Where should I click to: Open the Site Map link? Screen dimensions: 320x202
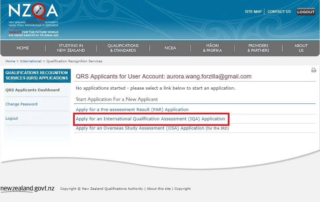253,12
